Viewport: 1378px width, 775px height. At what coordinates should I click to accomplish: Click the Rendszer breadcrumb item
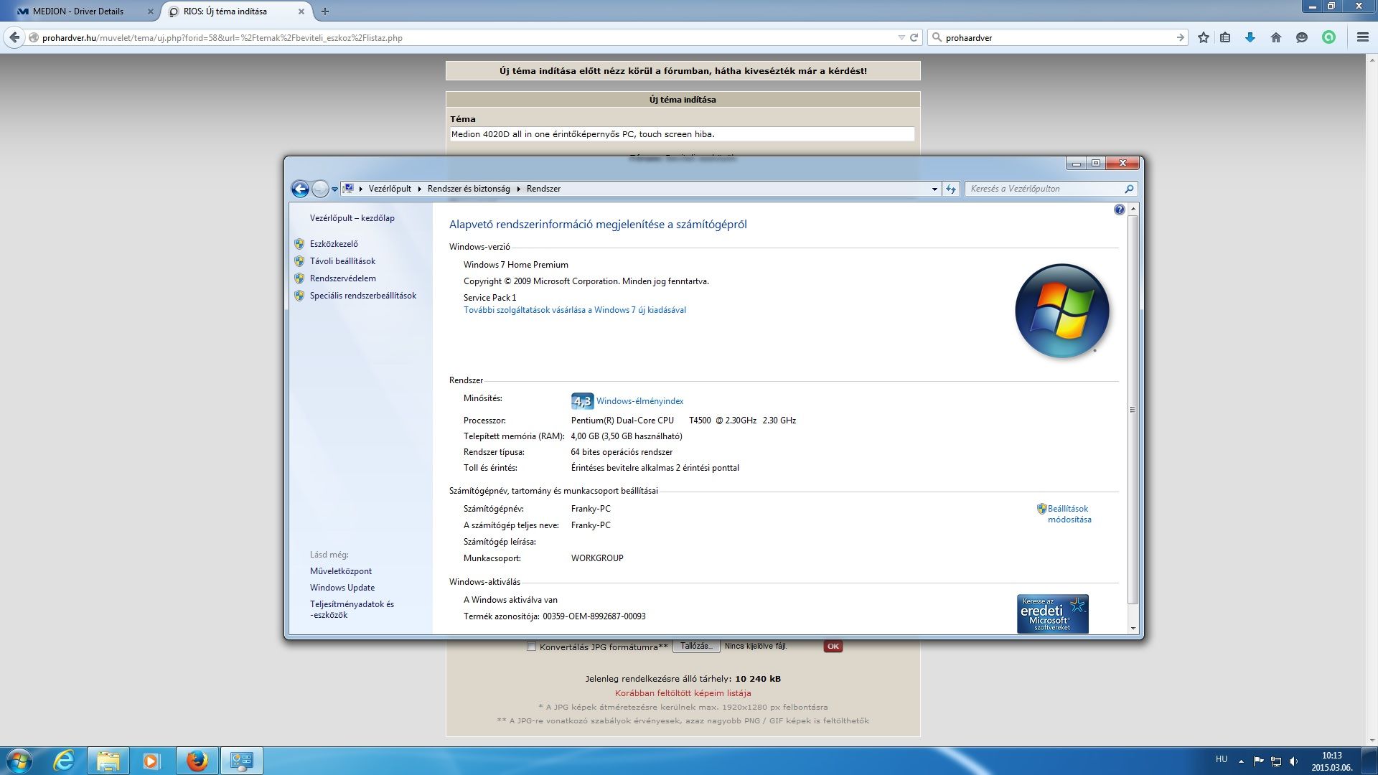(x=543, y=189)
